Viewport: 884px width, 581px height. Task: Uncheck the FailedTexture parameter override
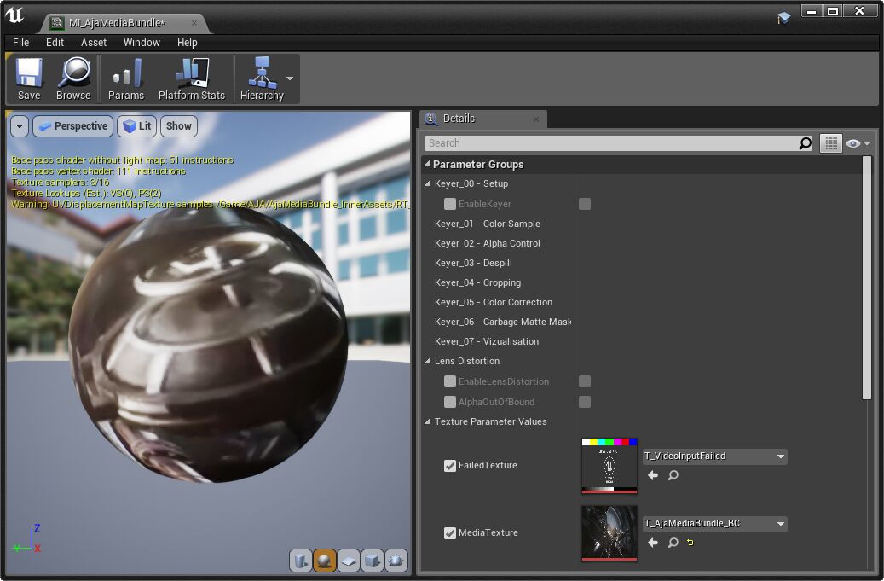[x=449, y=466]
